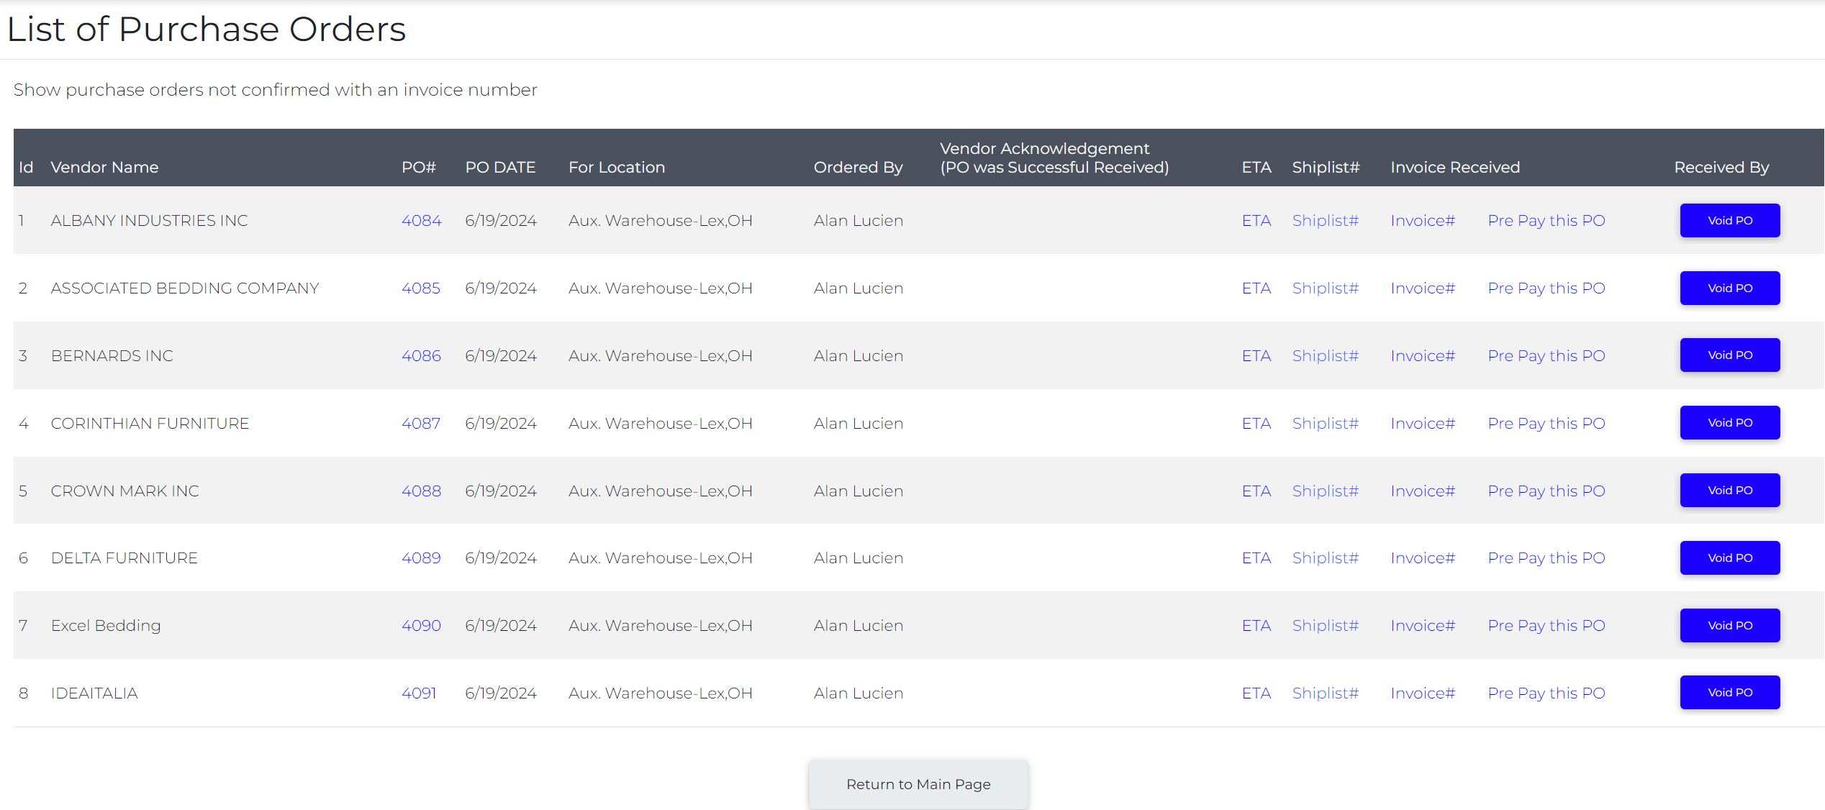This screenshot has height=810, width=1825.
Task: Void PO for BERNARDS INC
Action: pos(1729,355)
